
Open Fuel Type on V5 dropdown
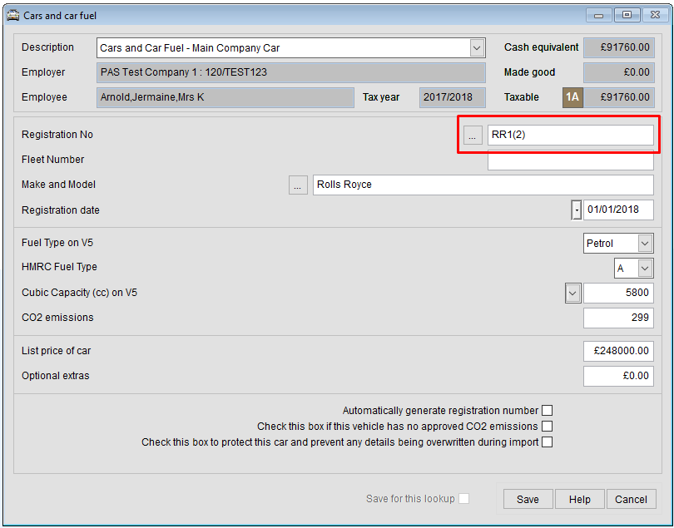(645, 243)
